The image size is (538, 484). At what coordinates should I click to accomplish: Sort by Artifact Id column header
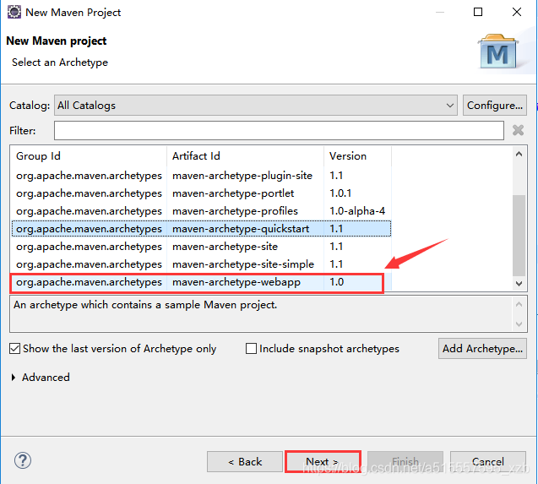(x=245, y=156)
